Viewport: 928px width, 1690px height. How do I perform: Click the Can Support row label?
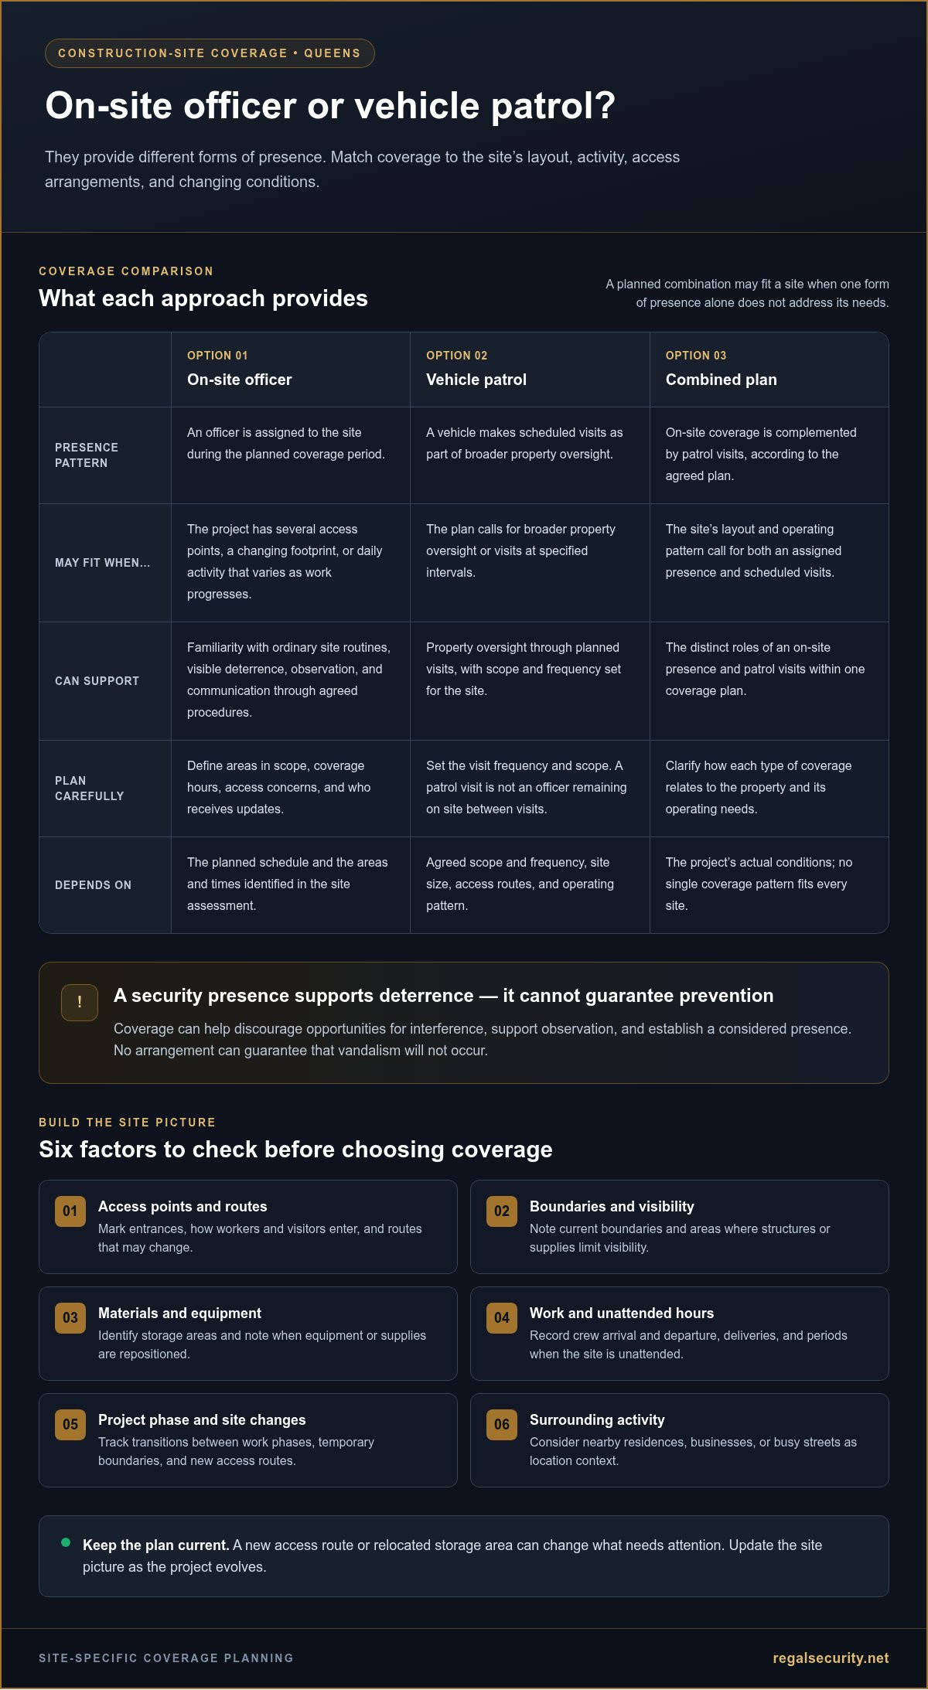[x=97, y=681]
